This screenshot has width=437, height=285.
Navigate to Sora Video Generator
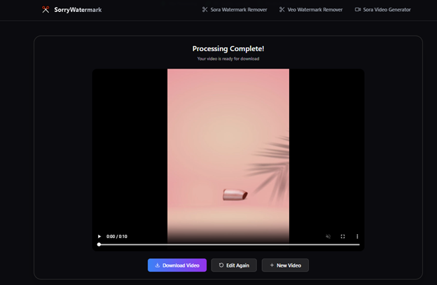tap(388, 10)
